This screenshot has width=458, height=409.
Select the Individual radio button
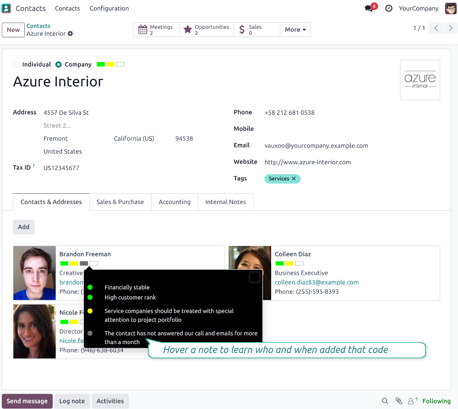(16, 64)
